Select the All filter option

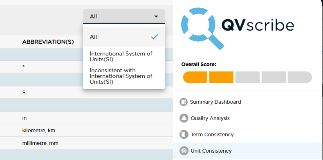[x=124, y=37]
